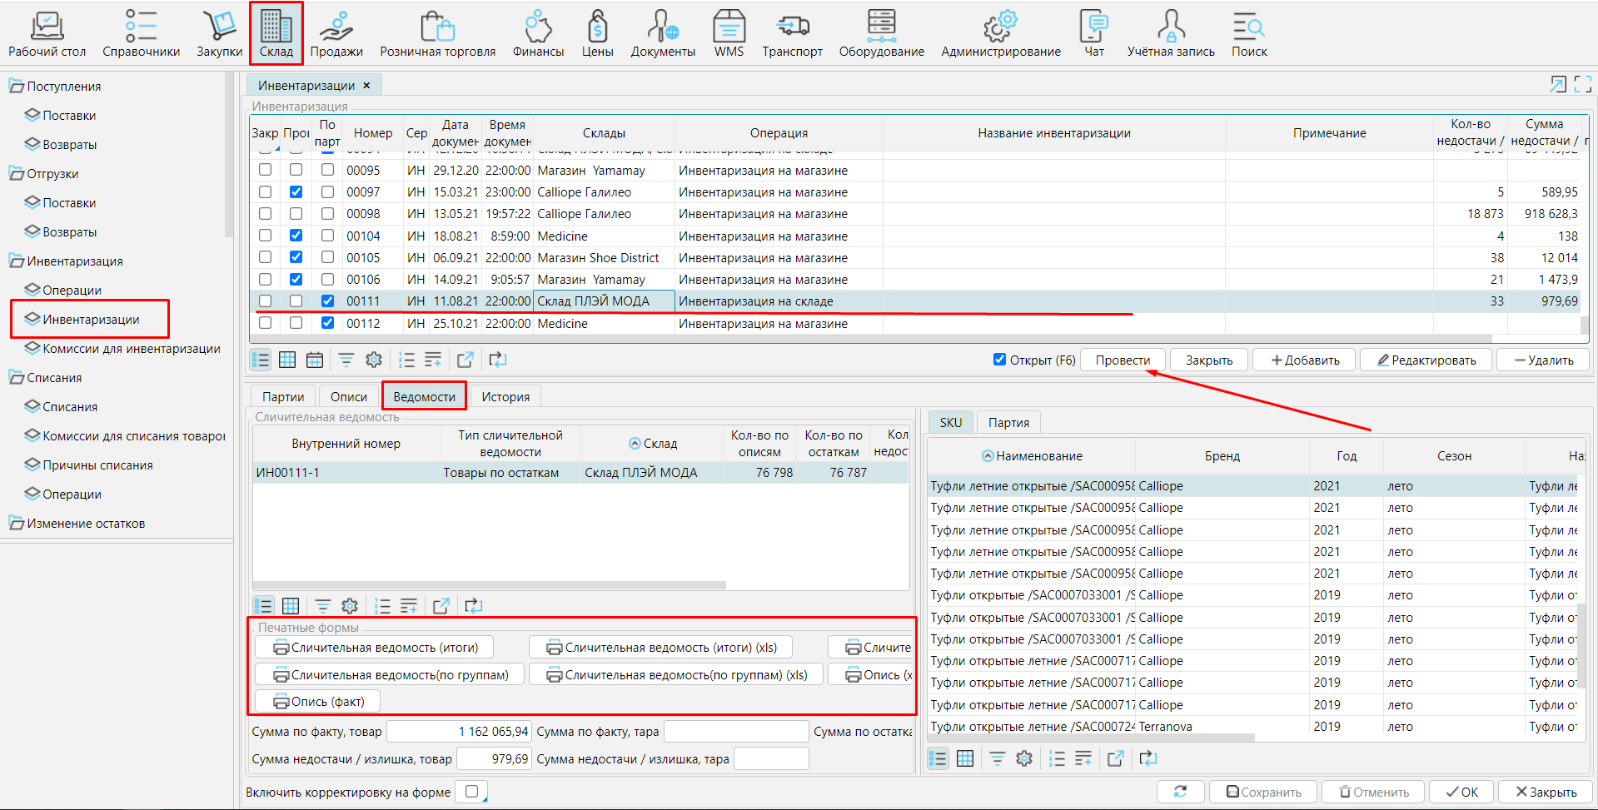The width and height of the screenshot is (1598, 810).
Task: Switch to the История tab
Action: tap(505, 397)
